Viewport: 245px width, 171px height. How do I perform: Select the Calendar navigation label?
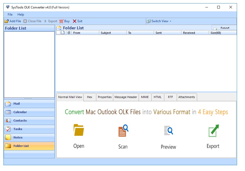(20, 112)
